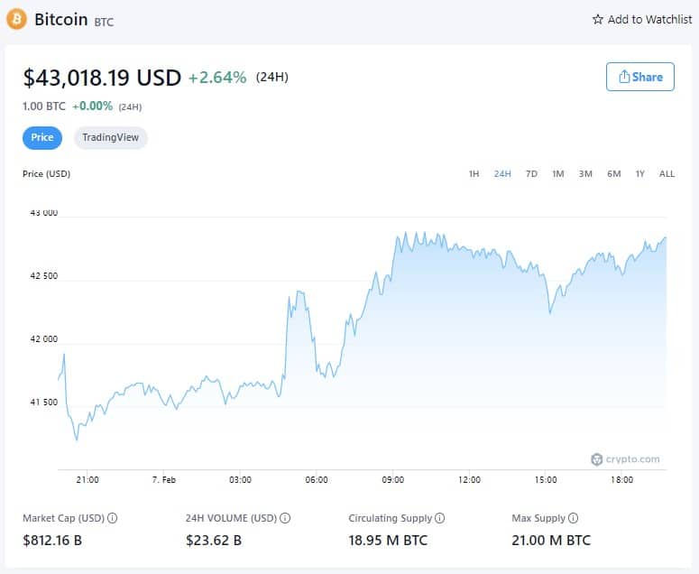Click the +0.00% change value

93,106
